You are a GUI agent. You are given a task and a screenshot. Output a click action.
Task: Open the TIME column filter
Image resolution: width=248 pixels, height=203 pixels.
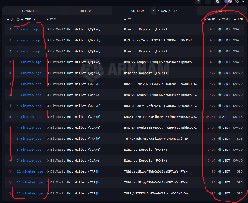[x=22, y=19]
